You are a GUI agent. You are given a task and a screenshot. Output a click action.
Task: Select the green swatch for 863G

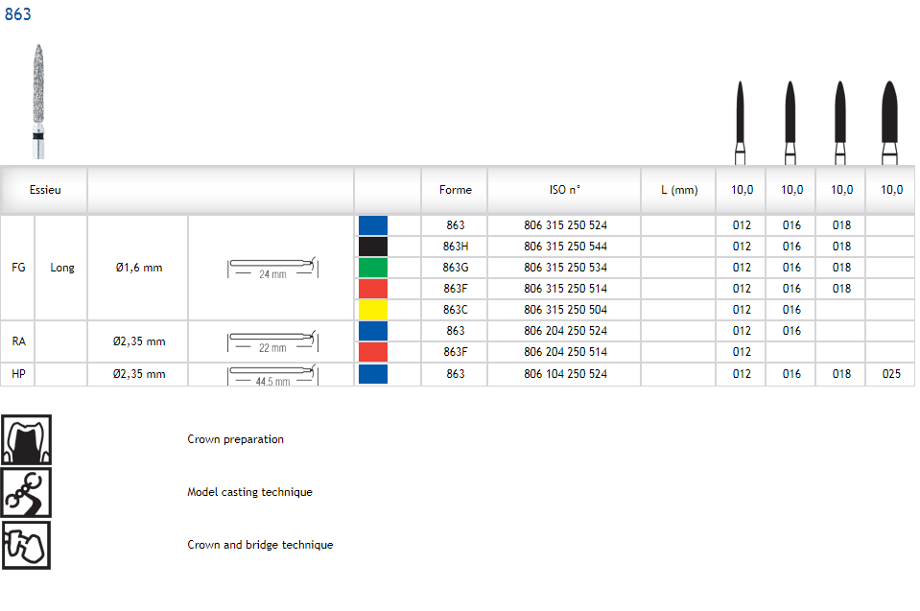click(372, 268)
